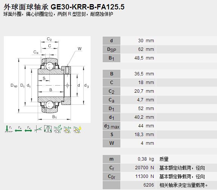Select the '48,5 mm' value
217x190 pixels.
click(144, 58)
